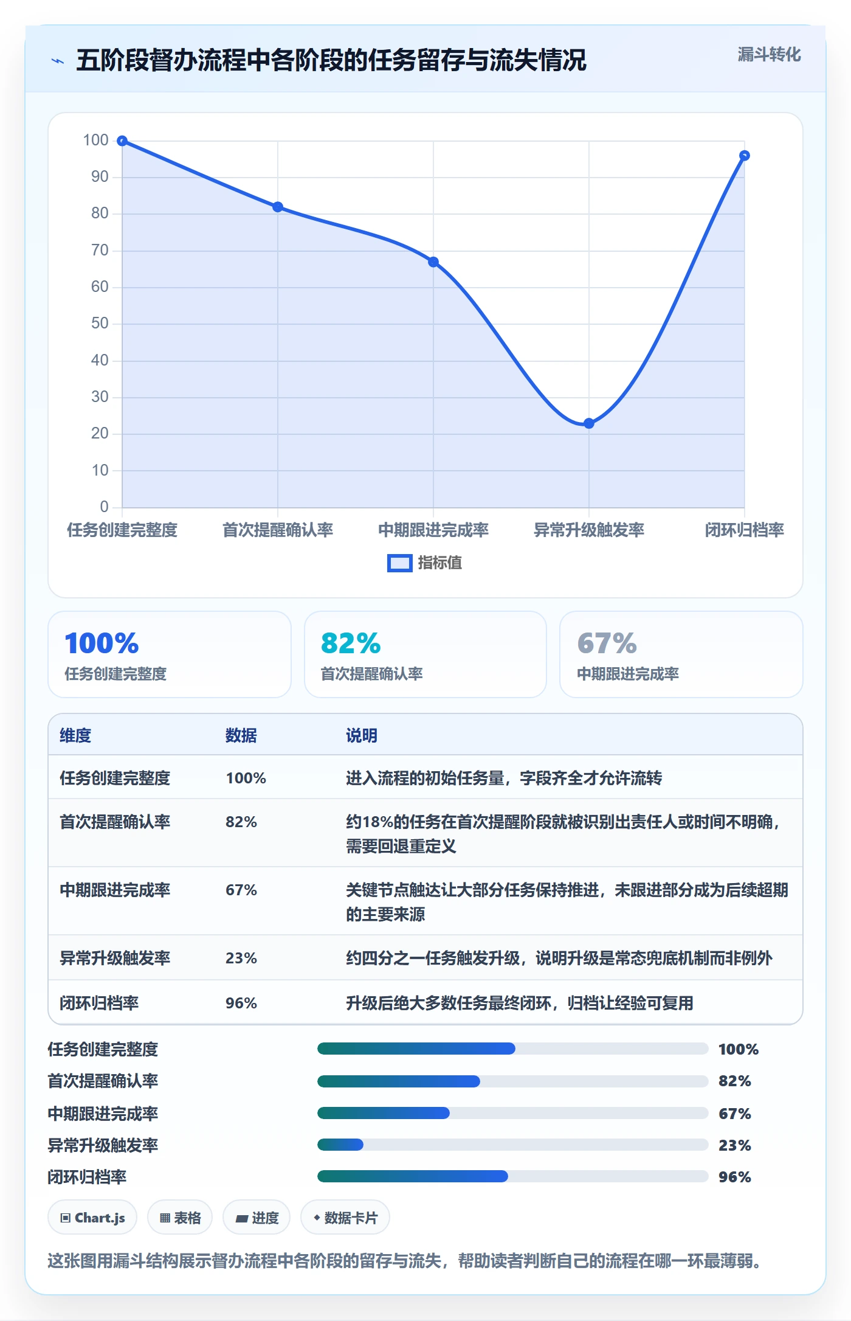Open the 67% 中期跟进完成率 data card

[681, 654]
